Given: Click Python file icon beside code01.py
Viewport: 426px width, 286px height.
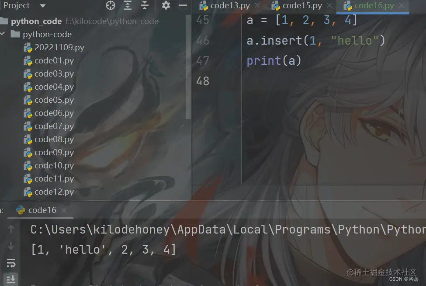Looking at the screenshot, I should coord(28,61).
